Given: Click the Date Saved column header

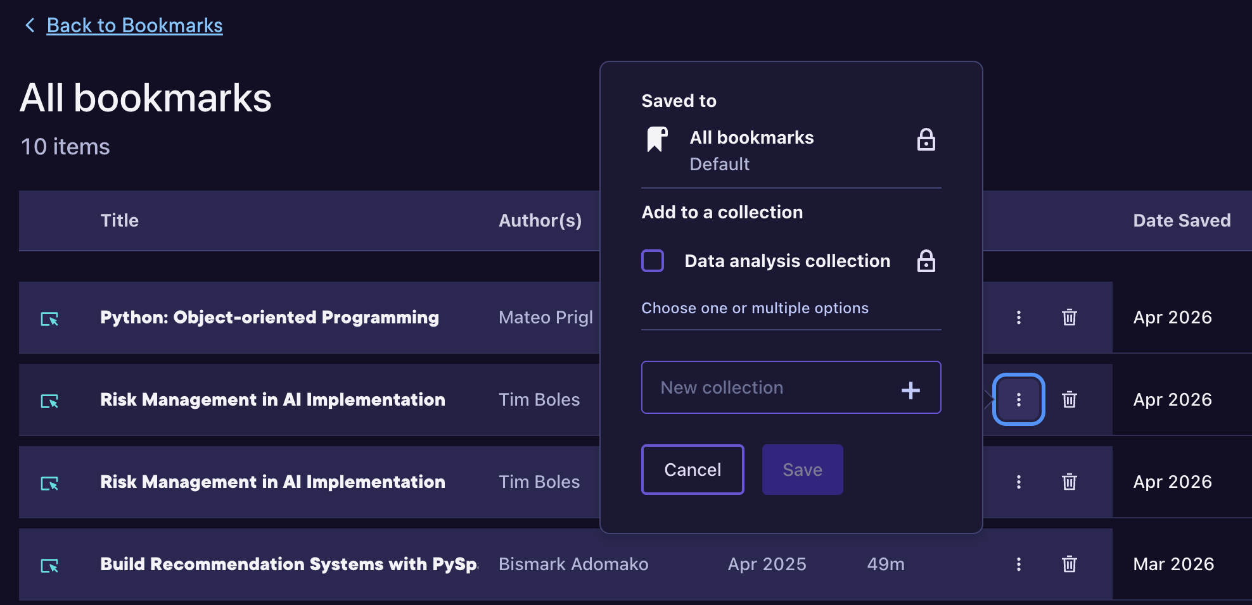Looking at the screenshot, I should pyautogui.click(x=1182, y=220).
